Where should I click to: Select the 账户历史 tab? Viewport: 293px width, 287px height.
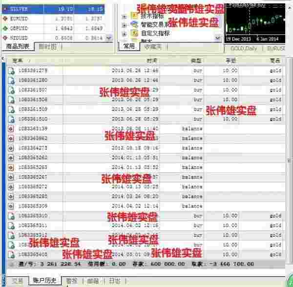point(44,281)
